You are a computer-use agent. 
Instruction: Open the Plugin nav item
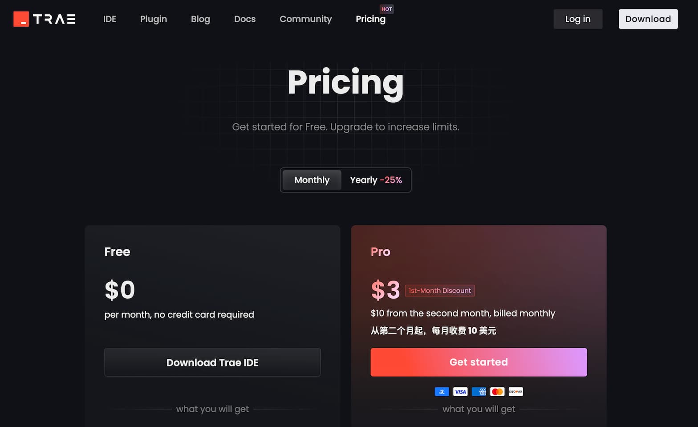(154, 19)
